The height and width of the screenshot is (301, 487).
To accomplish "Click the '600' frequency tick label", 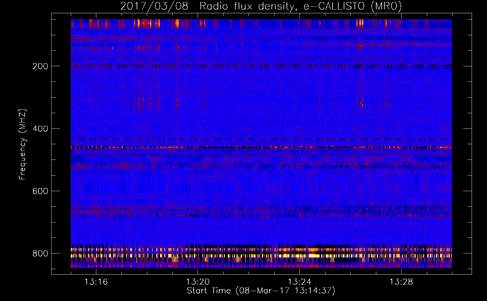I will [40, 191].
